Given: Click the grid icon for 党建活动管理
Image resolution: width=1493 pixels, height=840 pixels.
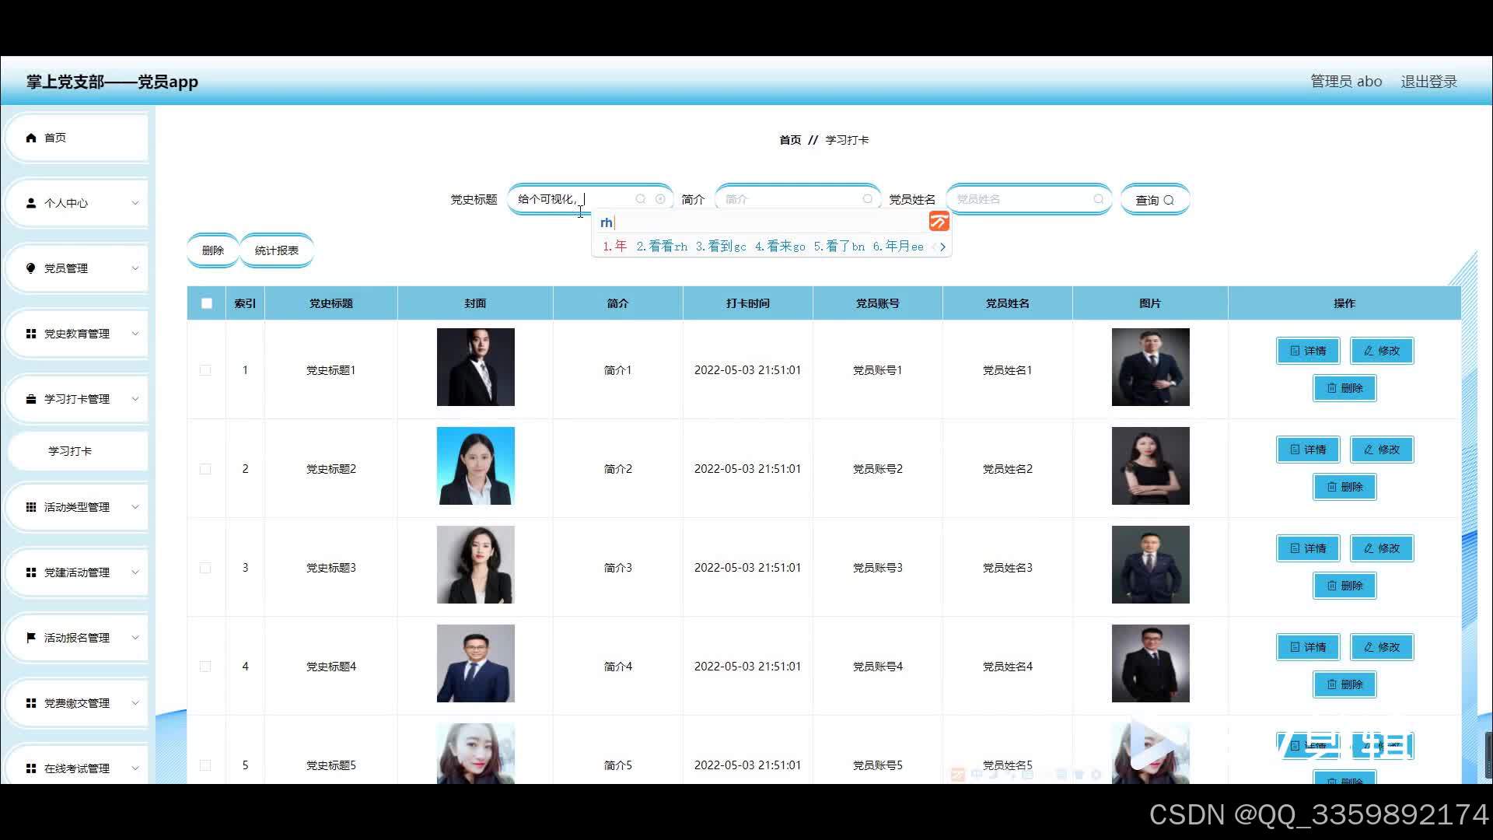Looking at the screenshot, I should click(31, 572).
